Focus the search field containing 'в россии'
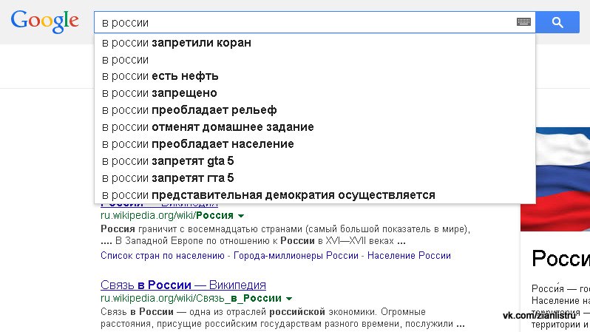 pyautogui.click(x=303, y=22)
